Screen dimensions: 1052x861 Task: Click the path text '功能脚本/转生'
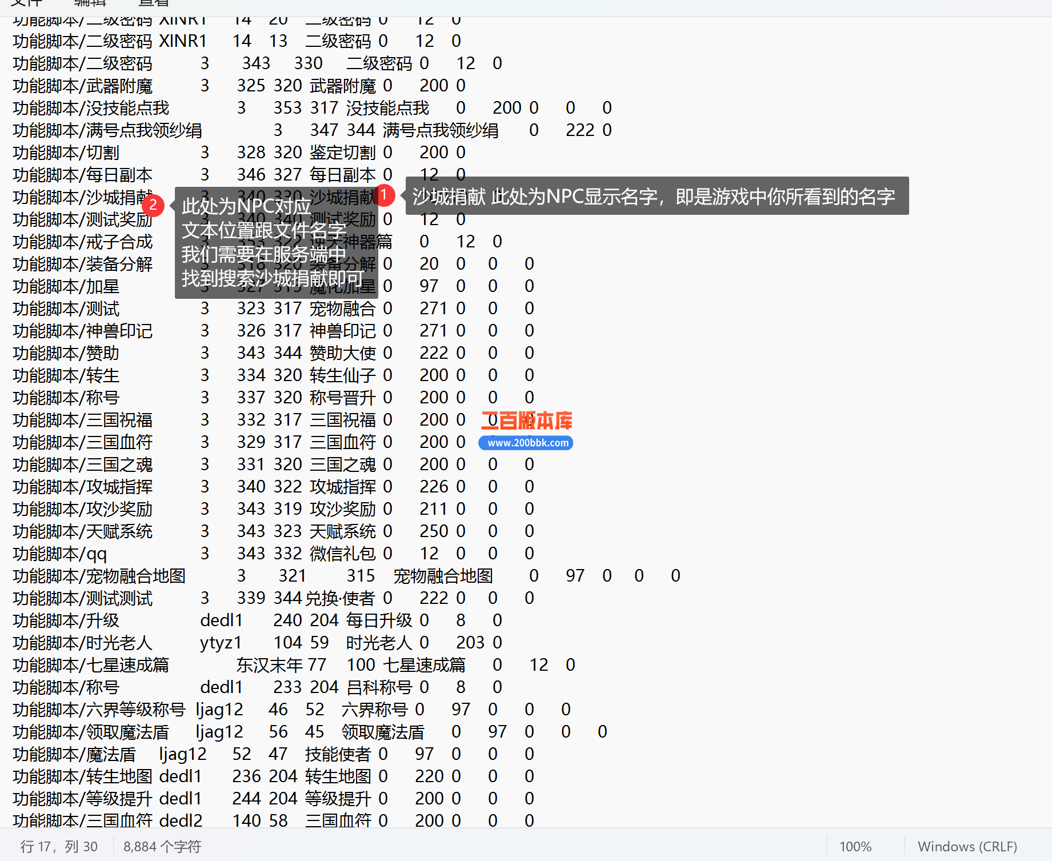tap(66, 375)
